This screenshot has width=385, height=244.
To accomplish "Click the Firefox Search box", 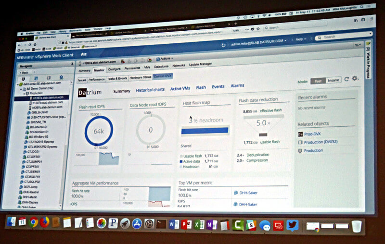I will (x=295, y=26).
